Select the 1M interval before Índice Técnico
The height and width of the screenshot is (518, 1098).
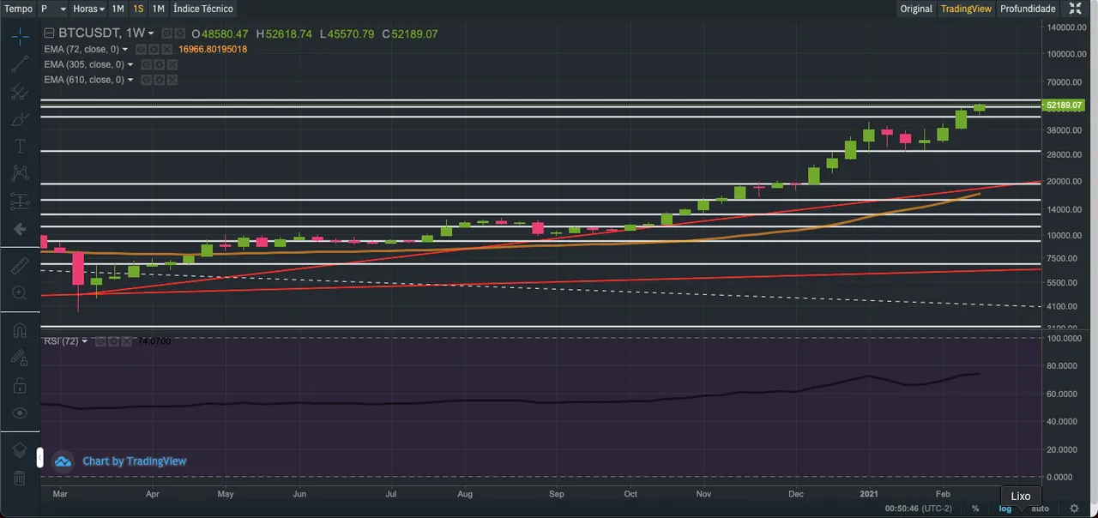pyautogui.click(x=159, y=9)
